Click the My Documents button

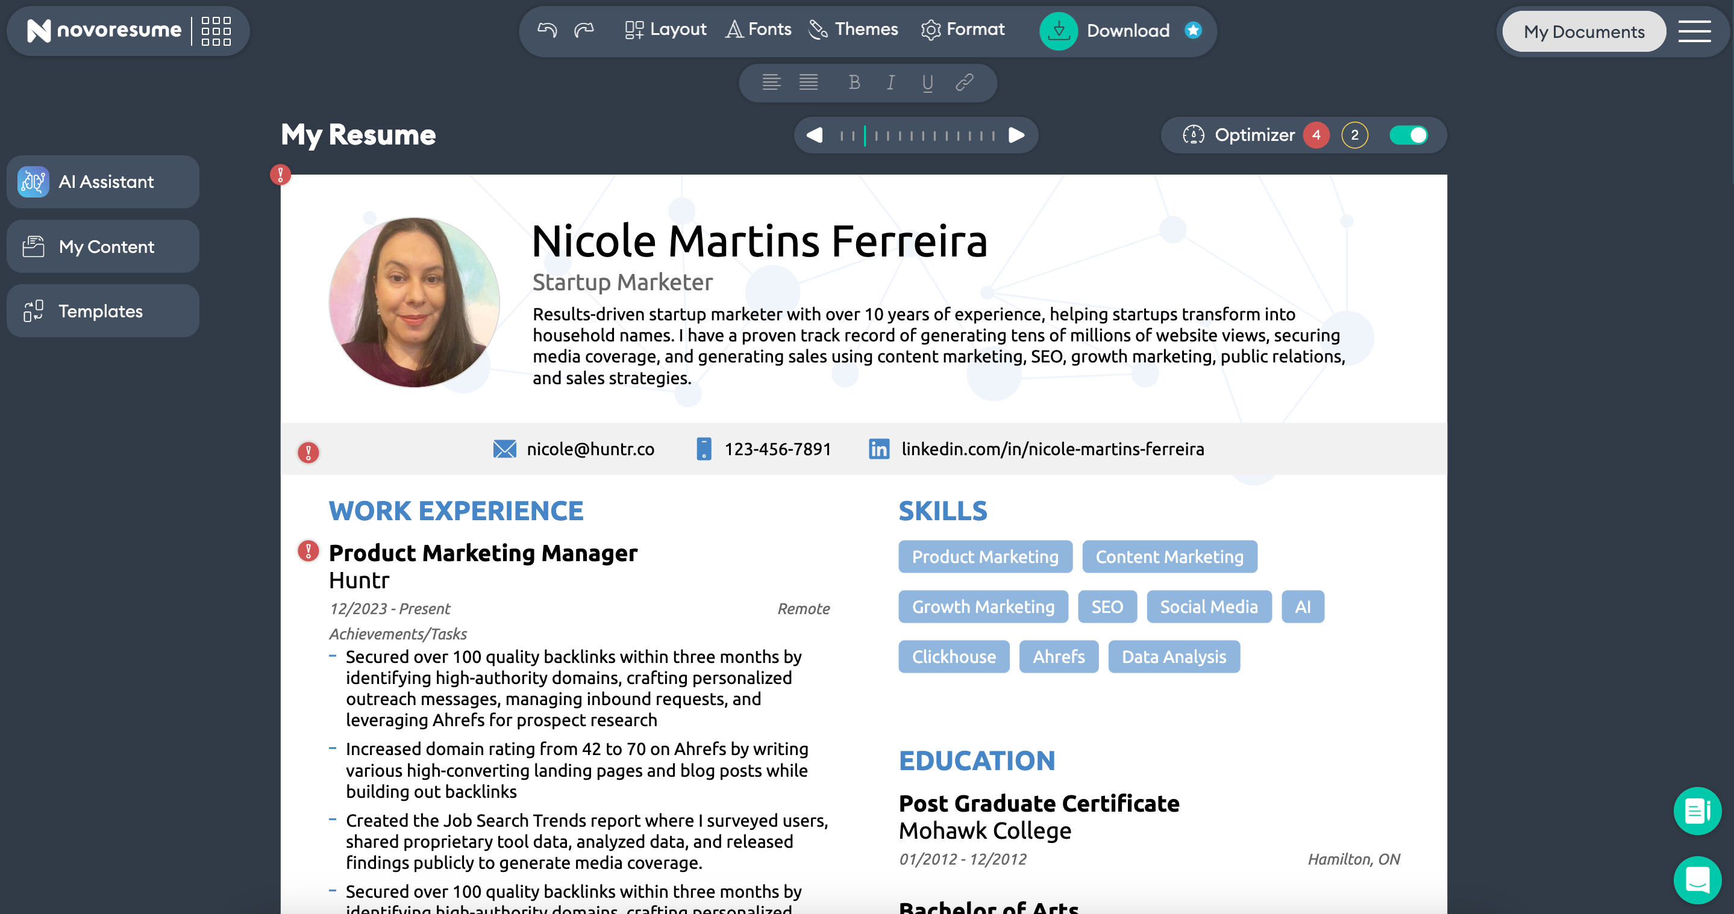click(1584, 31)
